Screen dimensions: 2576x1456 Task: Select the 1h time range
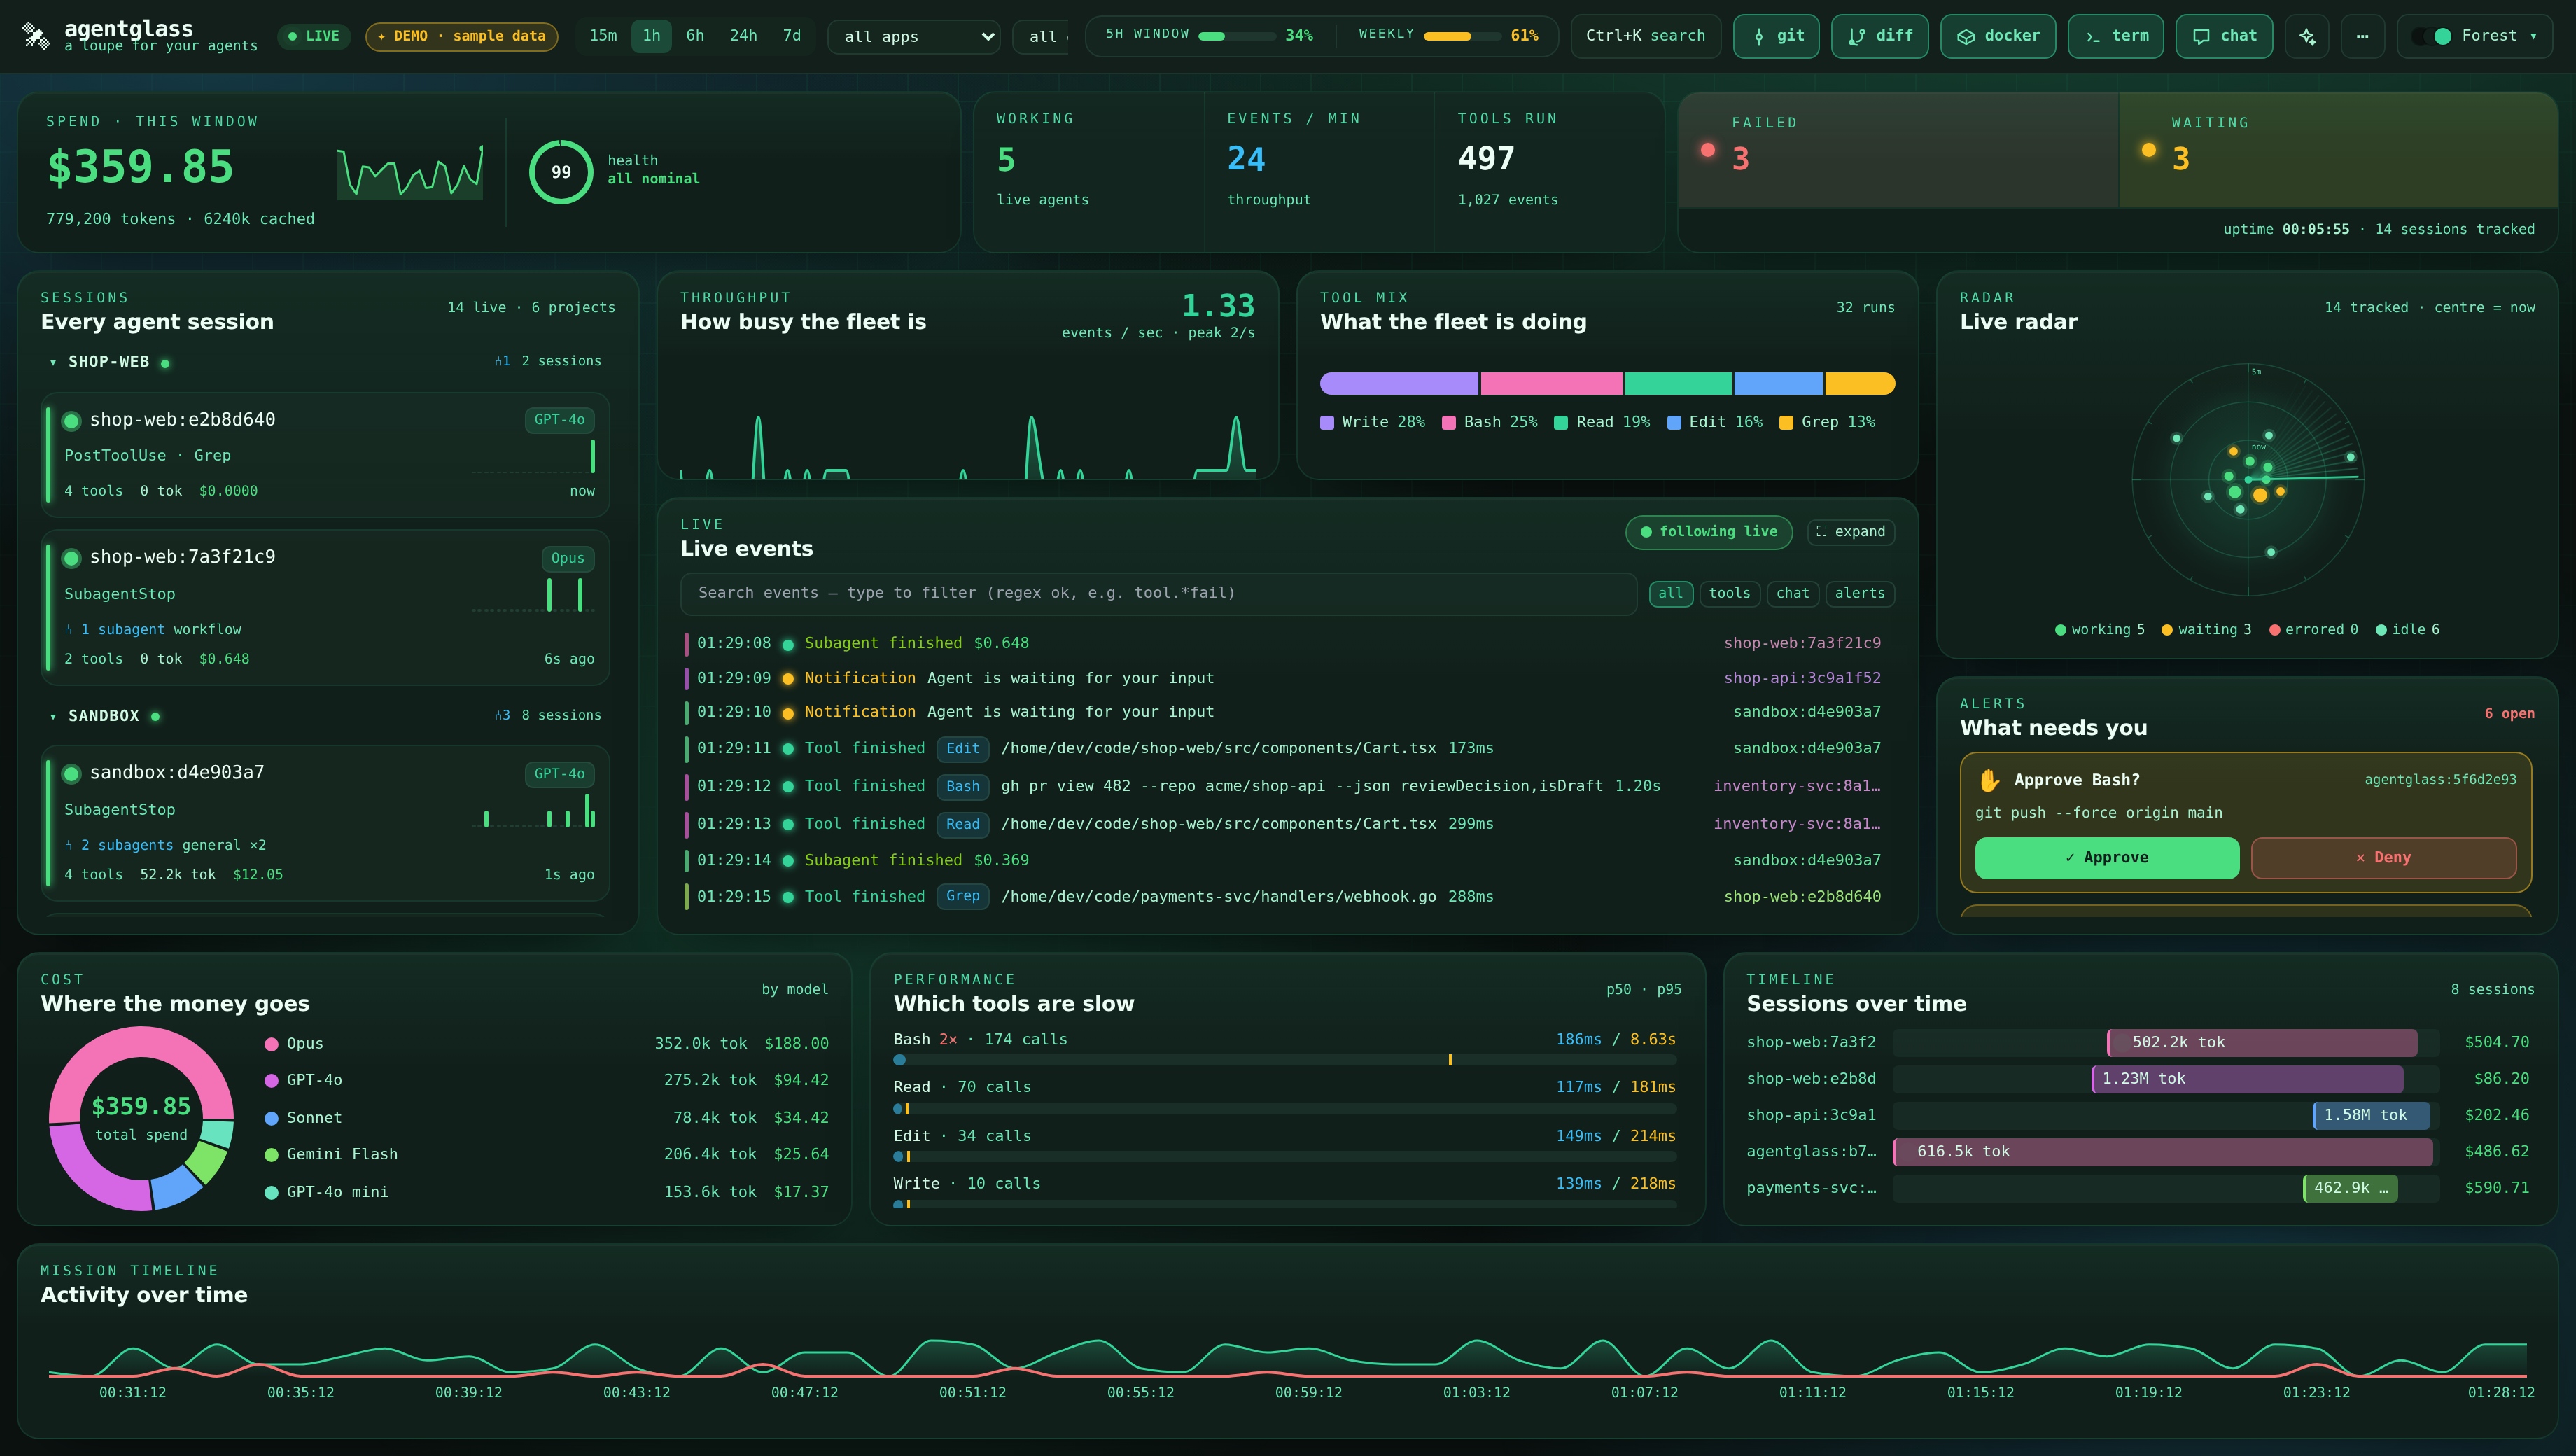coord(651,36)
